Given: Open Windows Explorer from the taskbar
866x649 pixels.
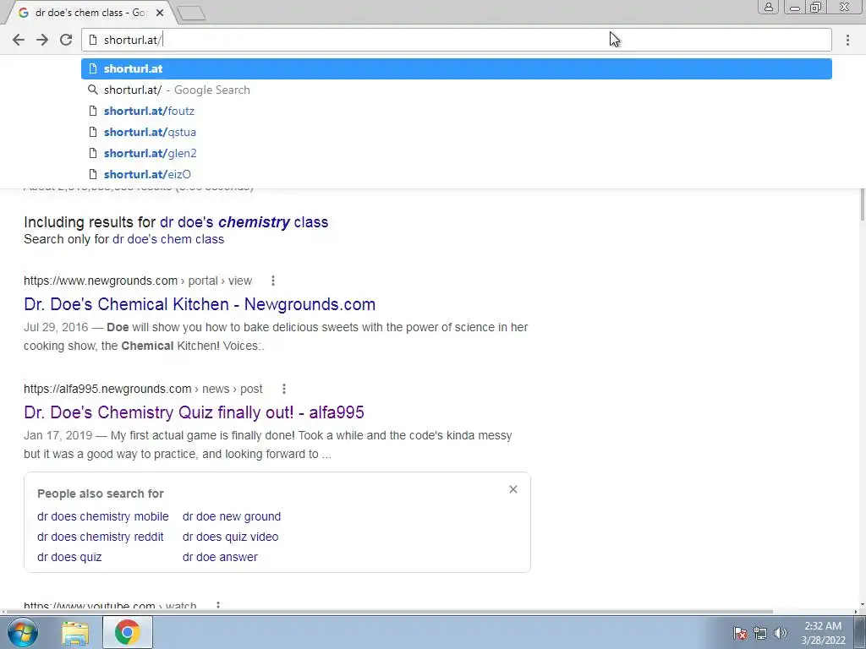Looking at the screenshot, I should pyautogui.click(x=75, y=632).
